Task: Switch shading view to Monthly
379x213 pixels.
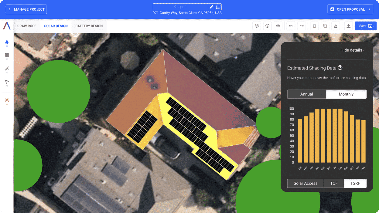Action: coord(346,94)
